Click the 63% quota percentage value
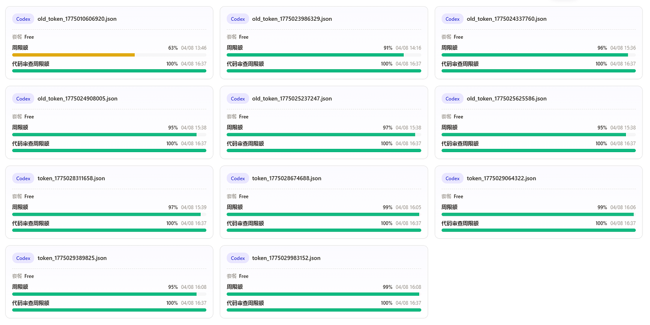This screenshot has height=325, width=650. [x=173, y=48]
